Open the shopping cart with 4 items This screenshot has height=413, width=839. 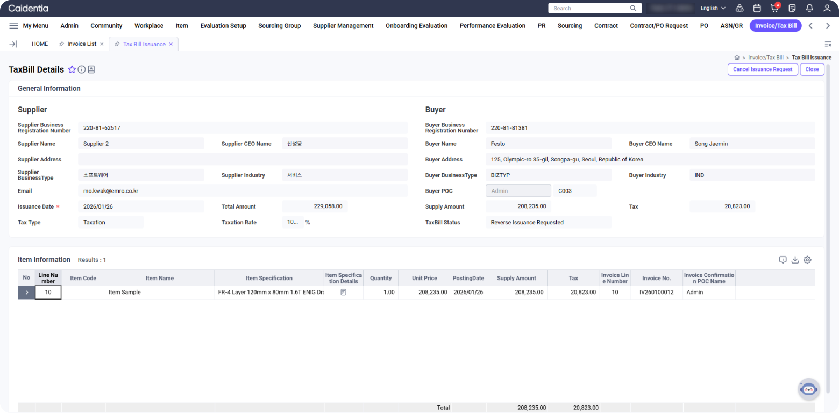[x=774, y=9]
